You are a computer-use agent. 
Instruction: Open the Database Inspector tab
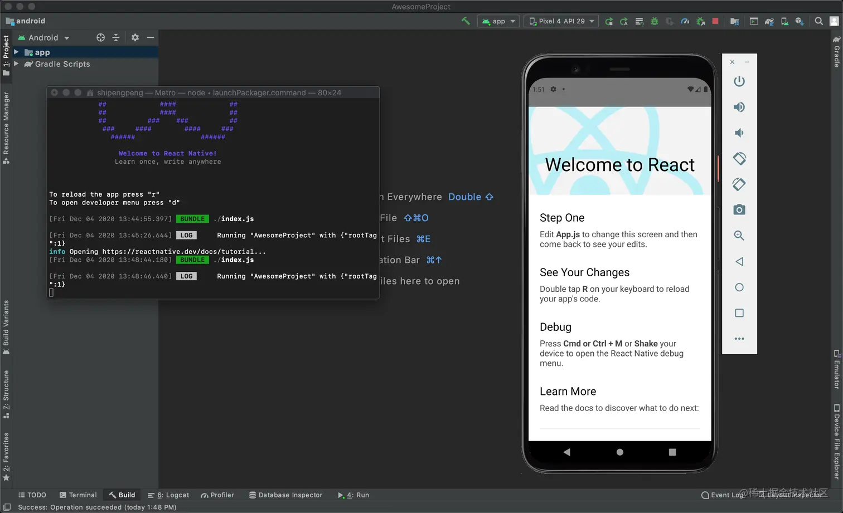[x=285, y=495]
